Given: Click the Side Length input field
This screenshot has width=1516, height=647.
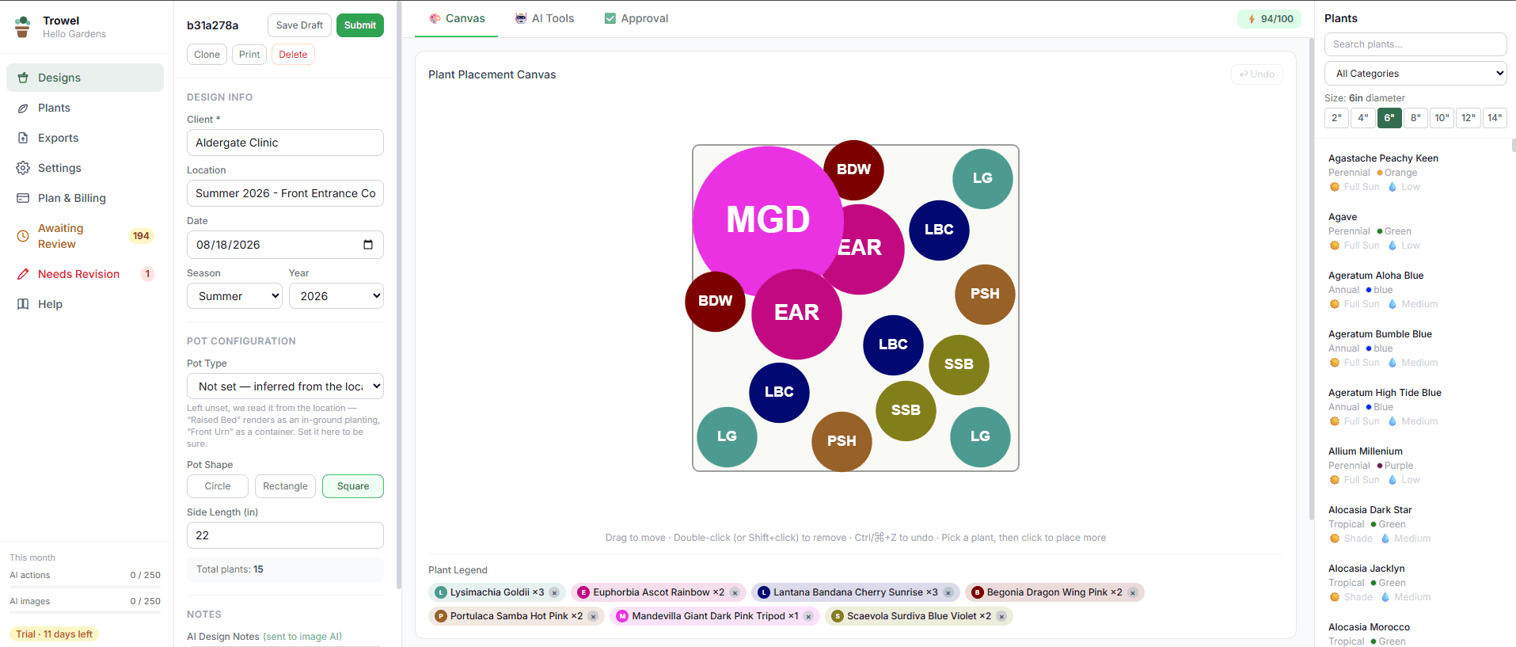Looking at the screenshot, I should [285, 535].
